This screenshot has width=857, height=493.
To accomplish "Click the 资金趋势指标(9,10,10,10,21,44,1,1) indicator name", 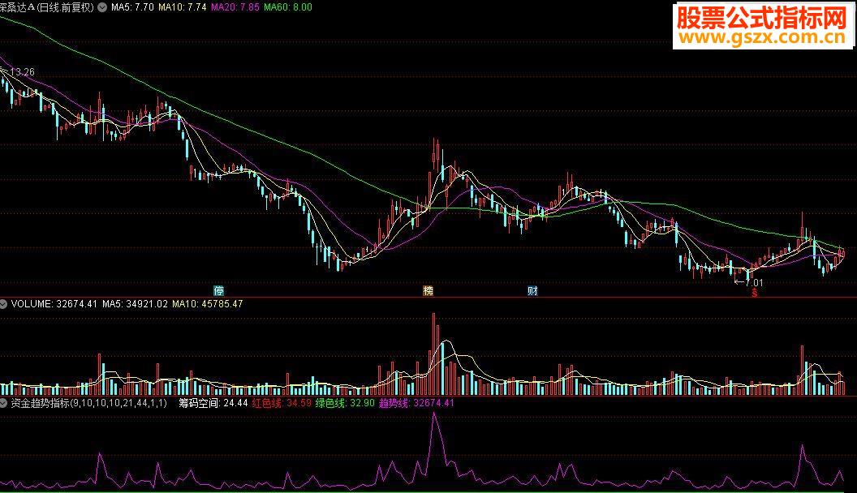I will (x=89, y=404).
